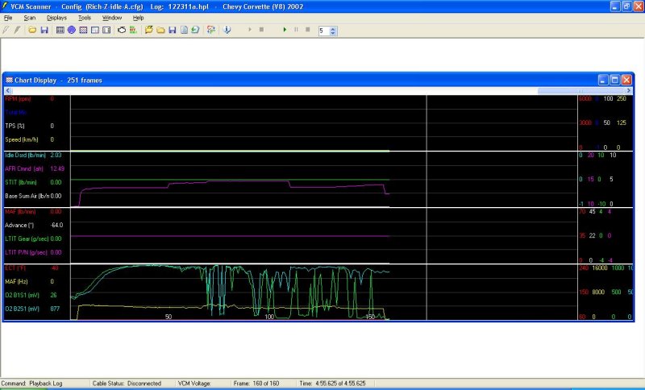Click the 100 frame marker on chart axis
645x390 pixels.
point(269,317)
